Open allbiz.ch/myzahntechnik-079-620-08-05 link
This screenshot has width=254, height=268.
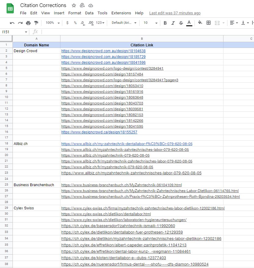[x=105, y=155]
